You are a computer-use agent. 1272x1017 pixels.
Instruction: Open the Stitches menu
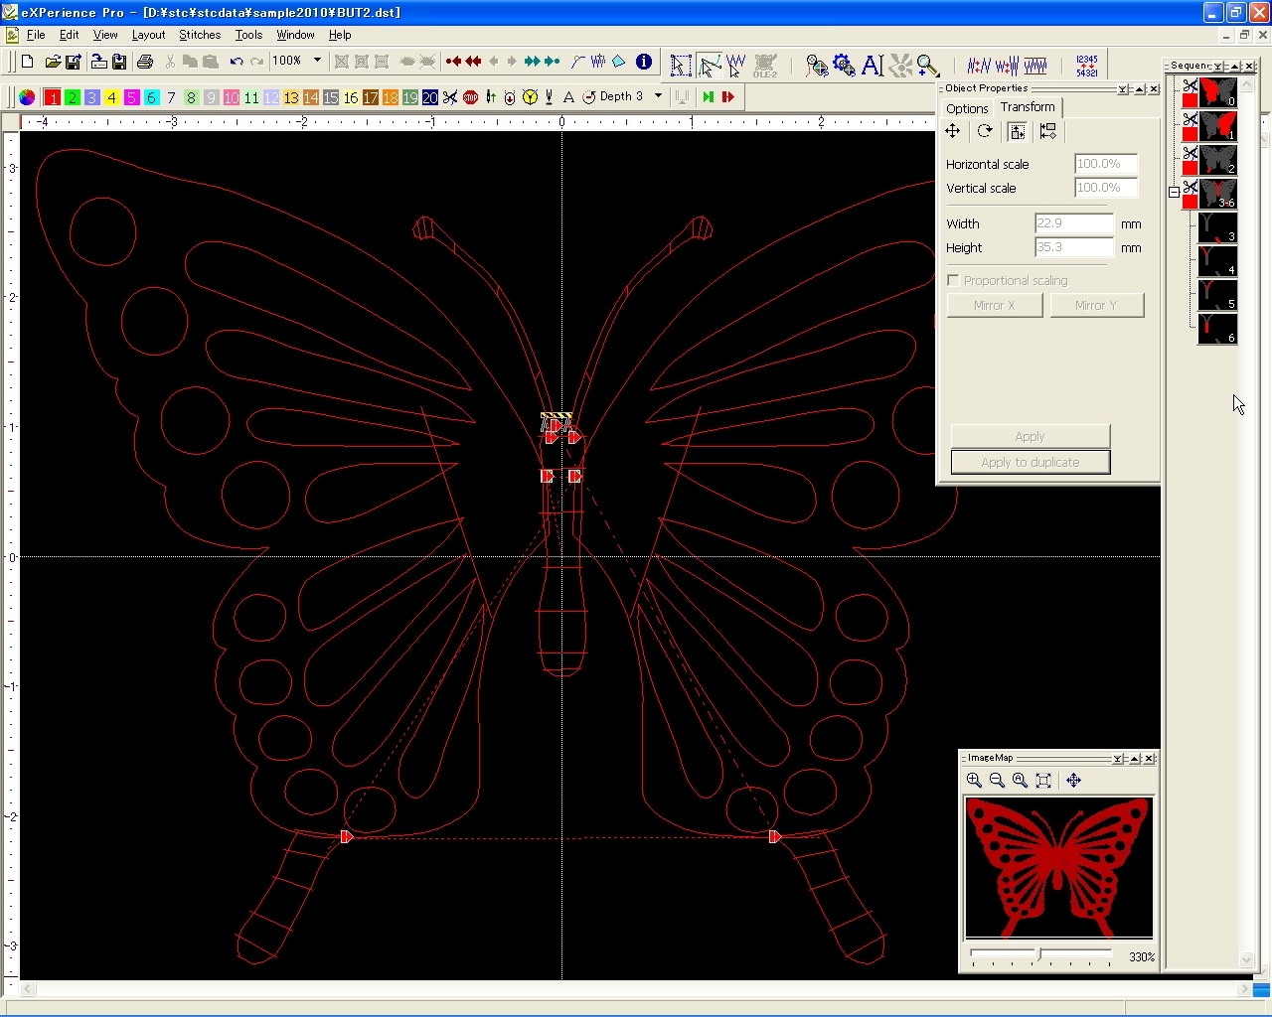point(200,35)
